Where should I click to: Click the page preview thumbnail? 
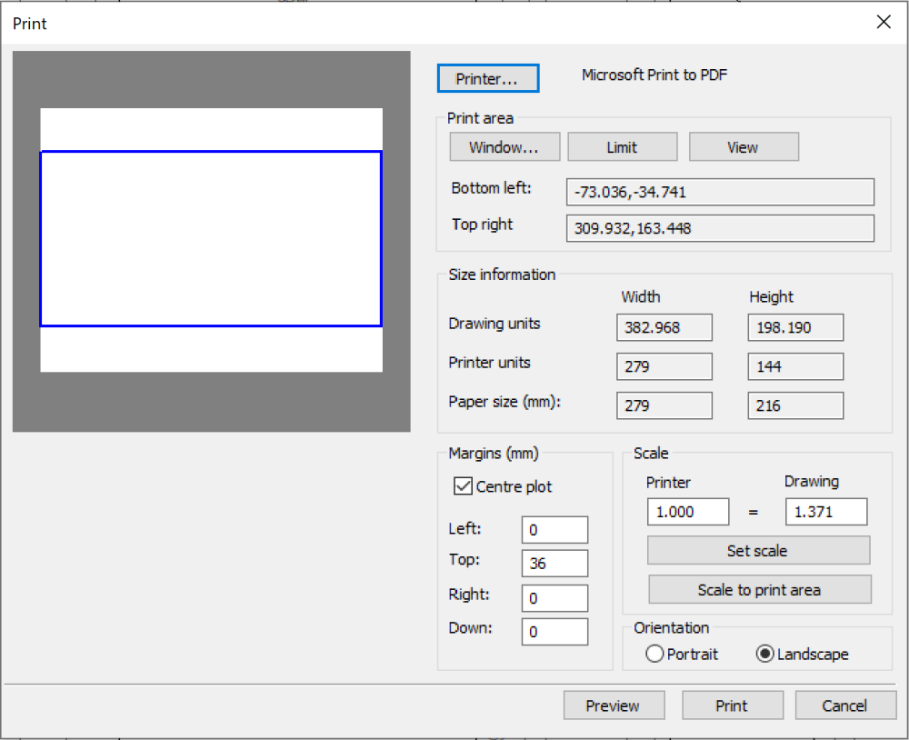point(211,238)
